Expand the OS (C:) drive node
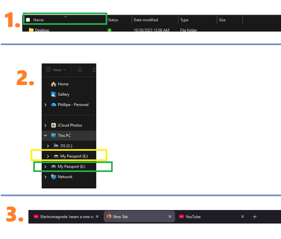The image size is (281, 239). pos(48,146)
